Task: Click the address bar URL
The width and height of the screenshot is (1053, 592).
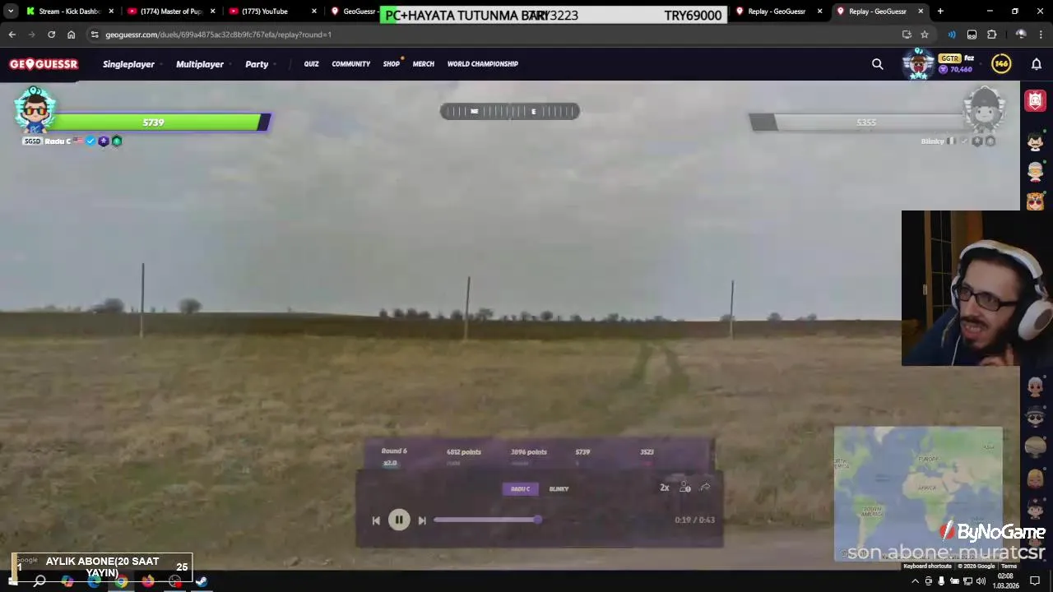Action: (x=218, y=35)
